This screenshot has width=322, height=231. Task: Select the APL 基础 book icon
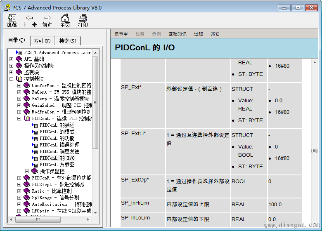pyautogui.click(x=19, y=59)
